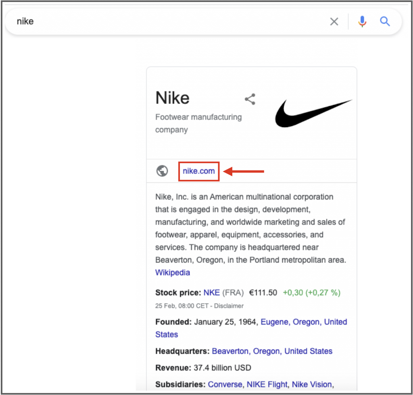Click the Nike swoosh logo image
The height and width of the screenshot is (395, 413).
tap(313, 113)
